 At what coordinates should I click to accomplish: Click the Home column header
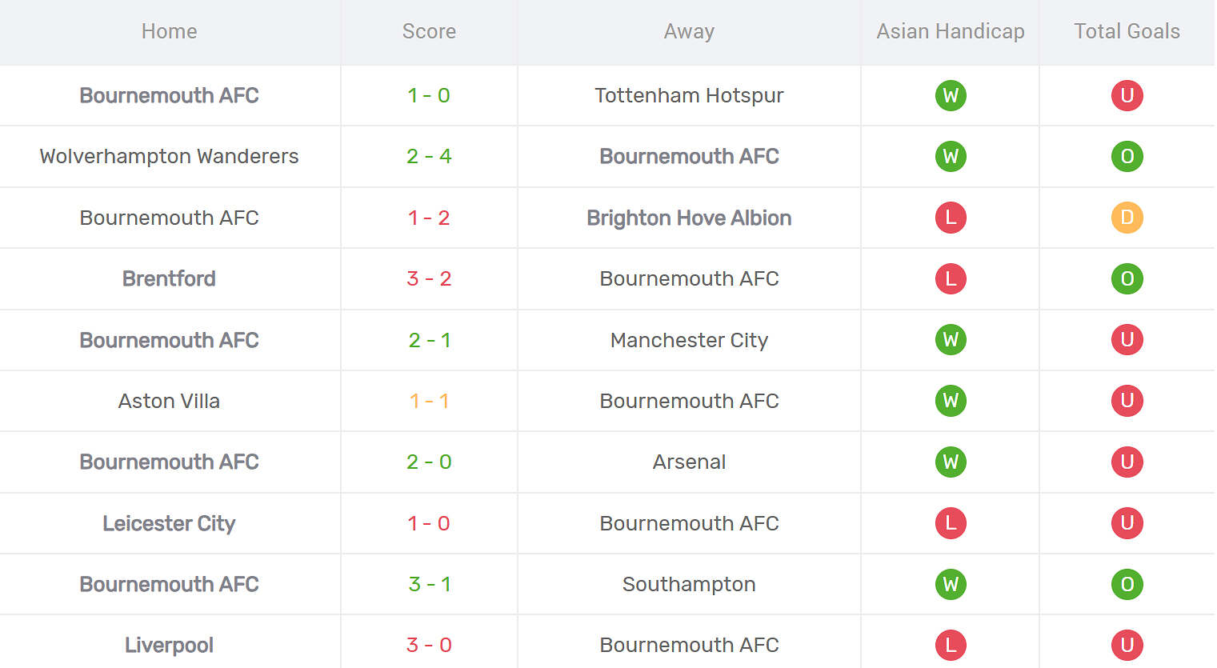[x=169, y=31]
